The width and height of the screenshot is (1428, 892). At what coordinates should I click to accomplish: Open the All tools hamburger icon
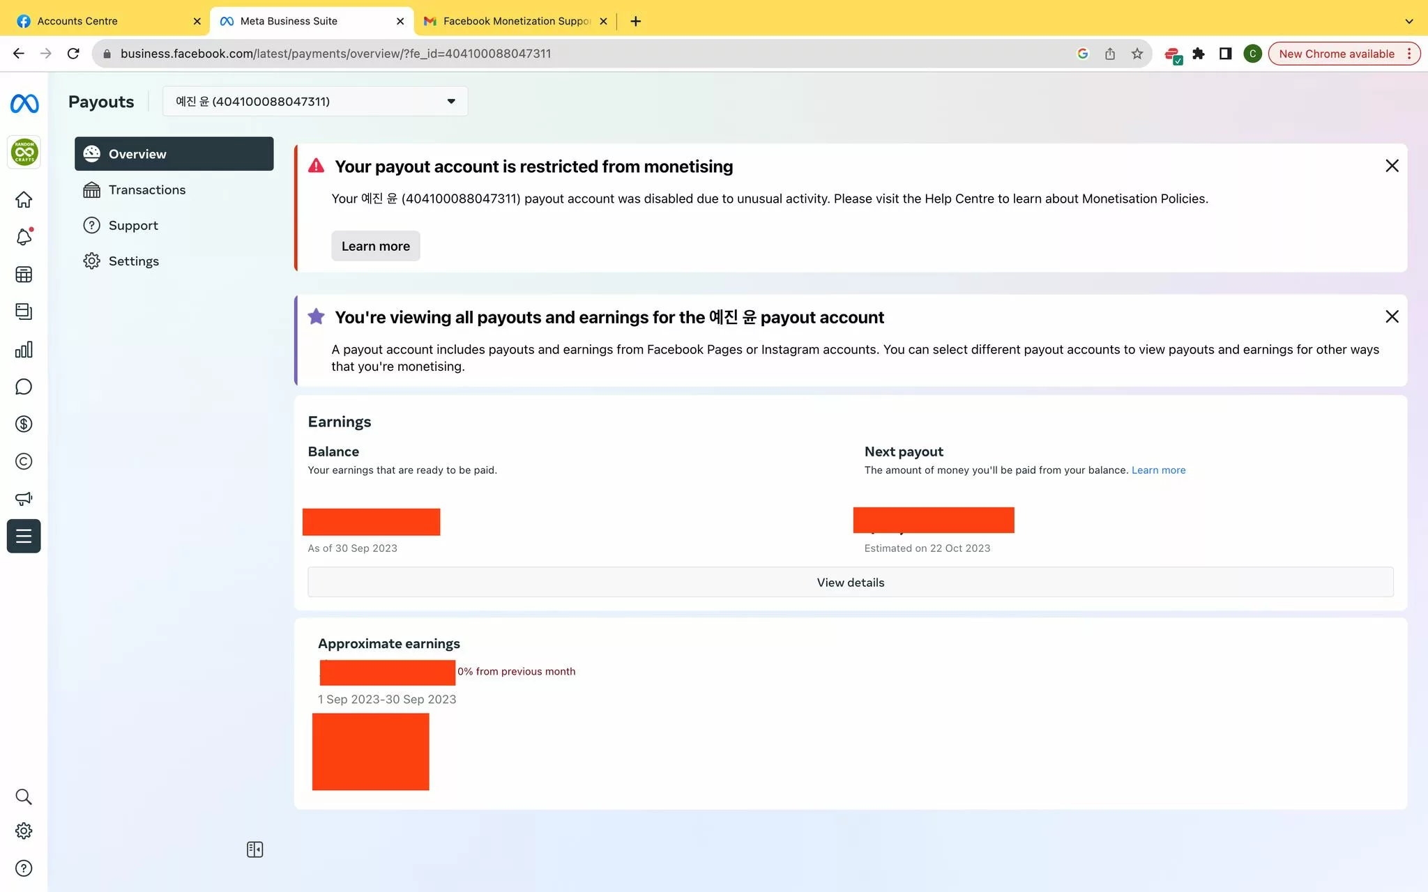pyautogui.click(x=24, y=536)
